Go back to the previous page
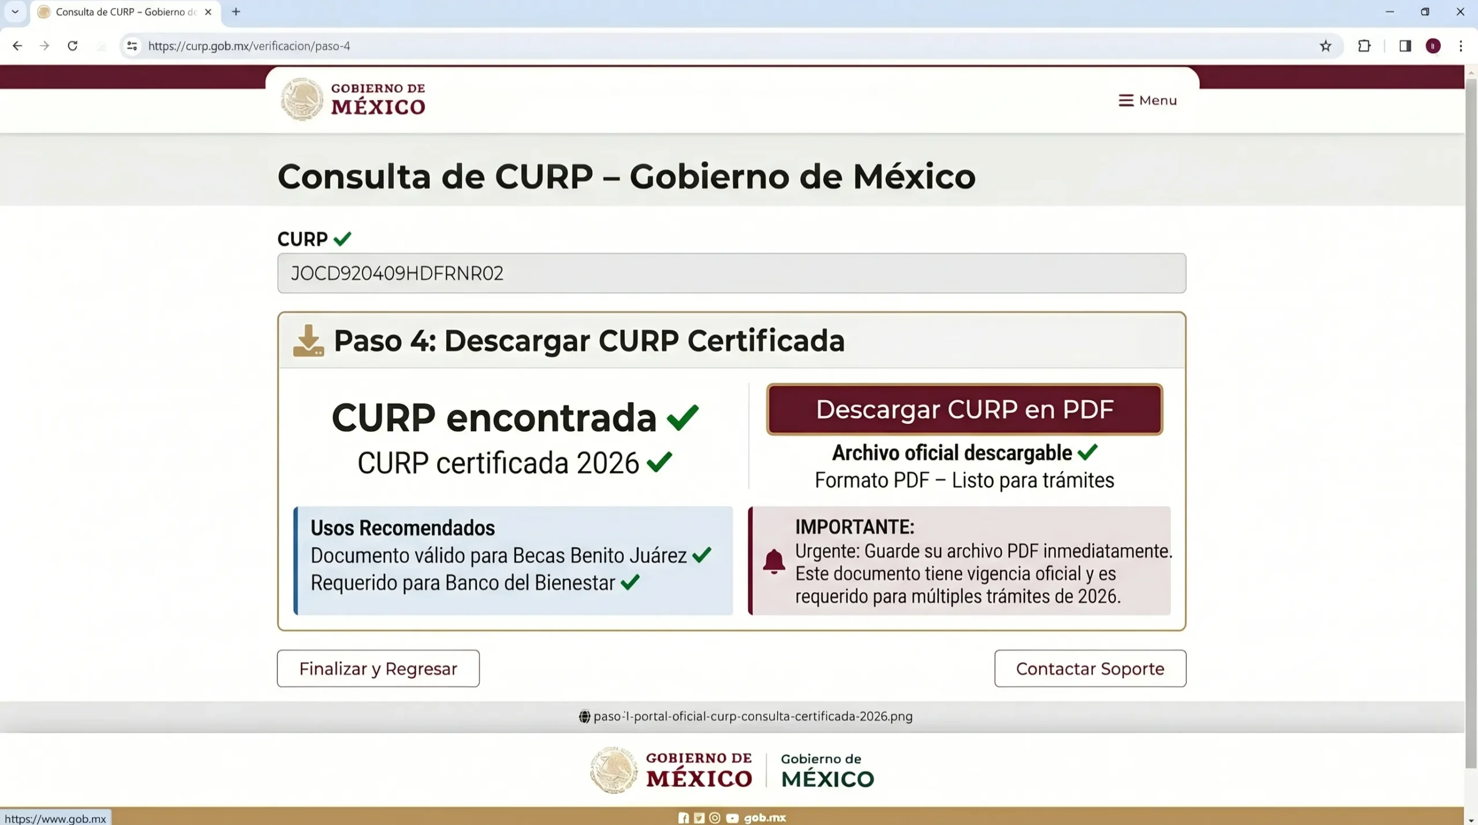The image size is (1478, 825). tap(17, 46)
